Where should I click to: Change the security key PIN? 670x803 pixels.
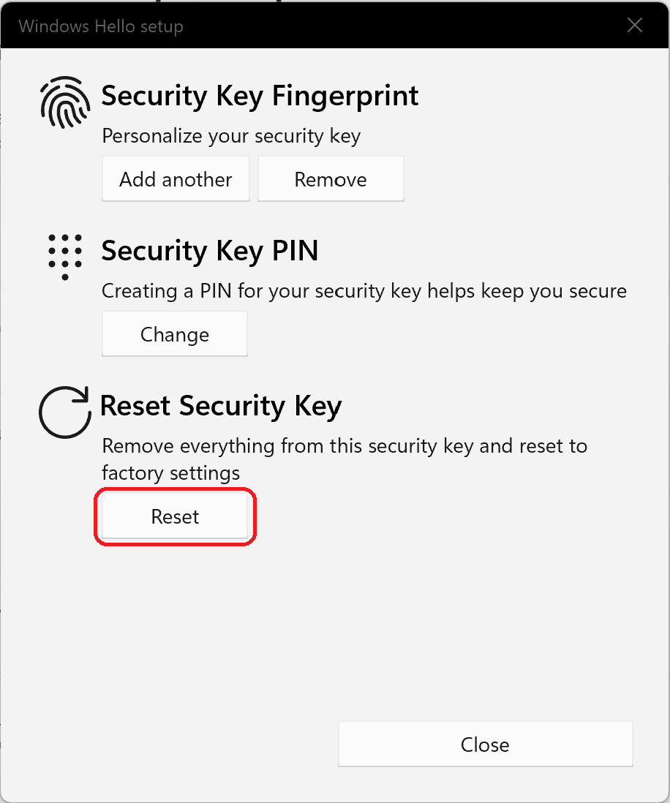coord(175,334)
